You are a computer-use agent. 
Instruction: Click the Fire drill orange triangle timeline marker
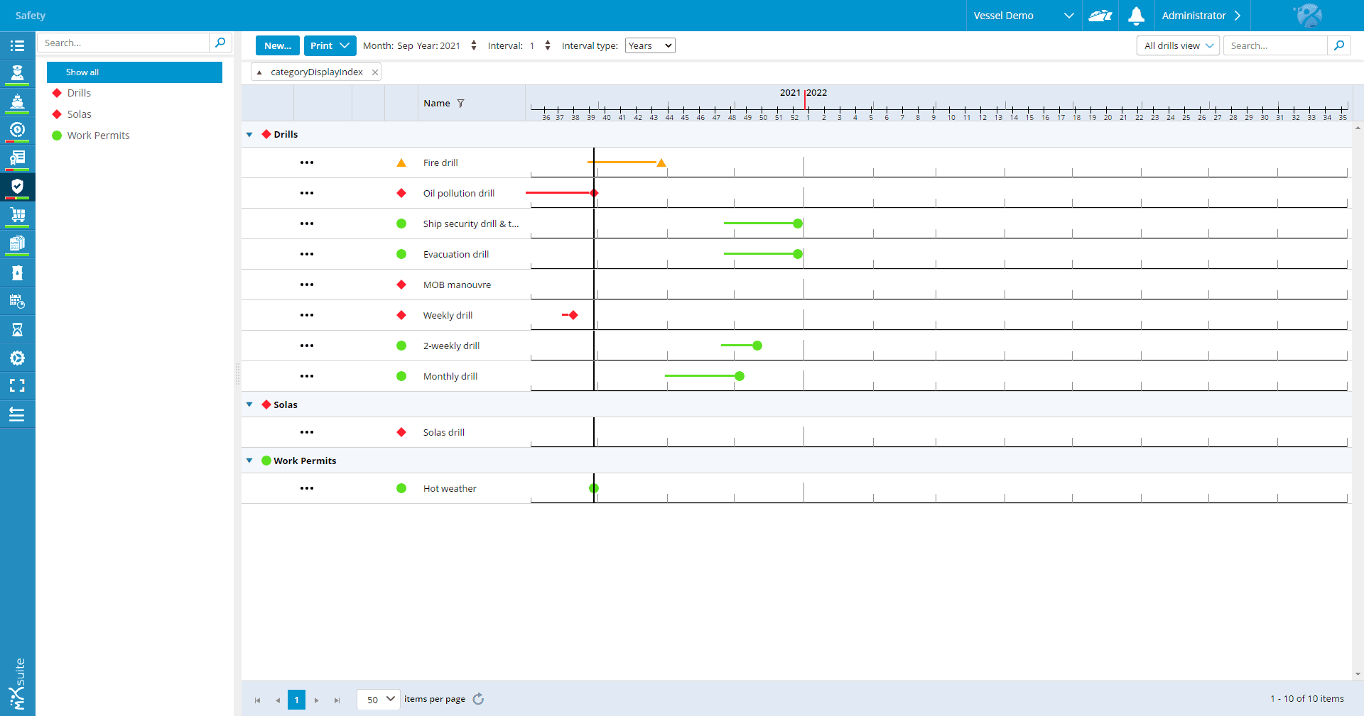point(661,163)
